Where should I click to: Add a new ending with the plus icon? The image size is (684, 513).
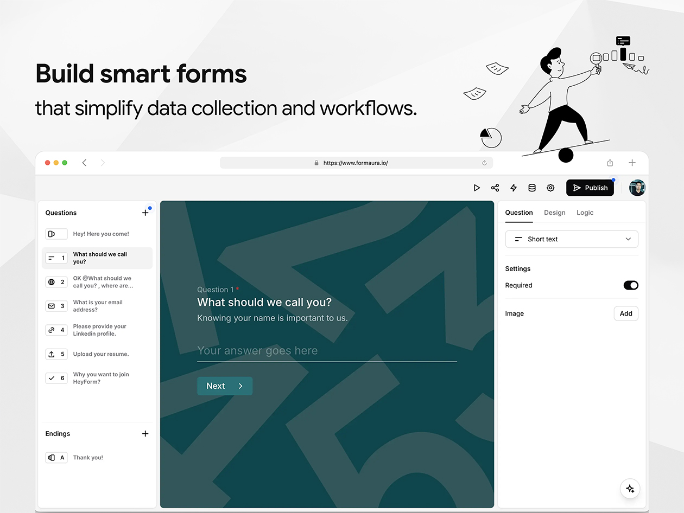click(145, 434)
